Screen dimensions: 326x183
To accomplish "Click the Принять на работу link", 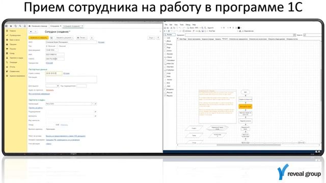I will click(35, 108).
